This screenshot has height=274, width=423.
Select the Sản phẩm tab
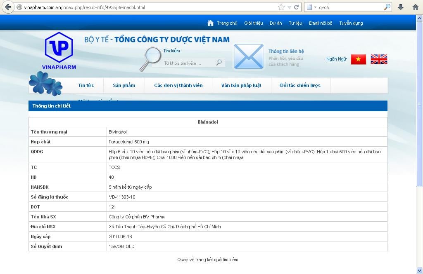[x=124, y=85]
